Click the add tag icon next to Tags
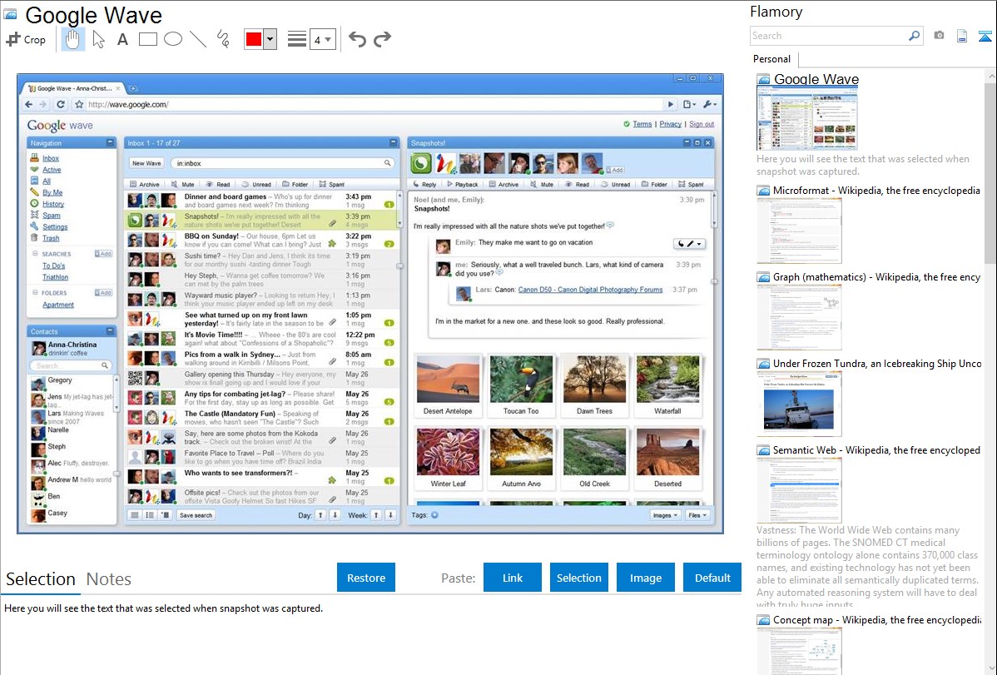Image resolution: width=997 pixels, height=675 pixels. [435, 515]
